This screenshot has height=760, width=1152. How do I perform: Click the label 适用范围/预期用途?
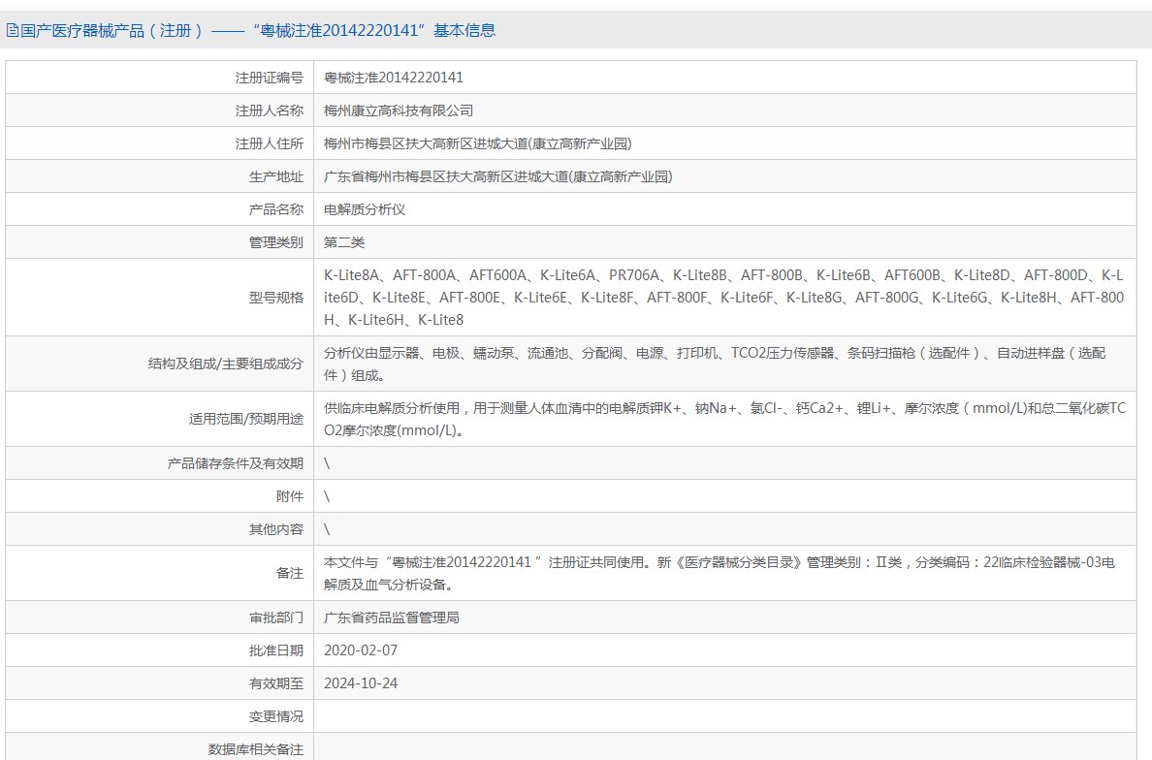tap(245, 419)
